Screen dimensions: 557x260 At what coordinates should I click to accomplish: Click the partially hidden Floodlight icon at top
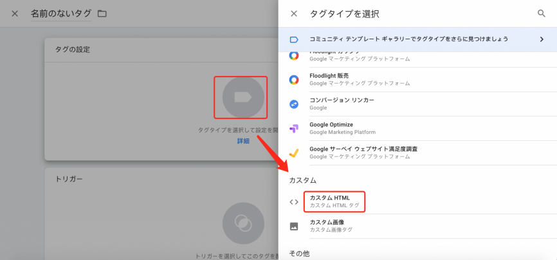point(294,55)
